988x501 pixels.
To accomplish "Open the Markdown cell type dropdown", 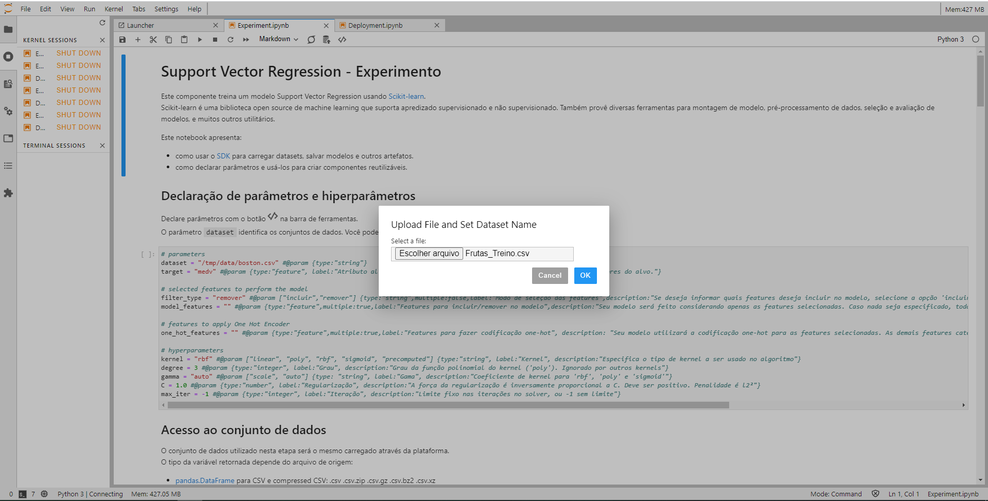I will coord(278,39).
